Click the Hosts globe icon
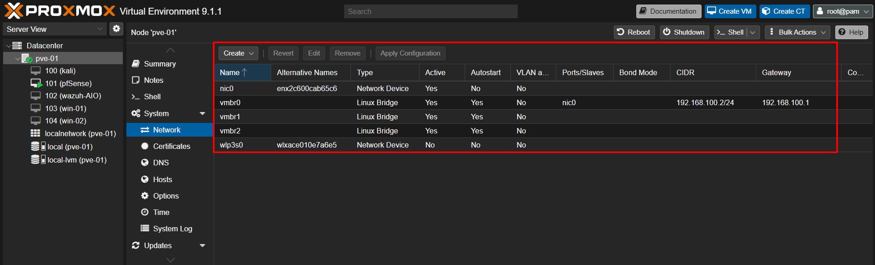Screen dimensions: 875x265 coord(145,179)
